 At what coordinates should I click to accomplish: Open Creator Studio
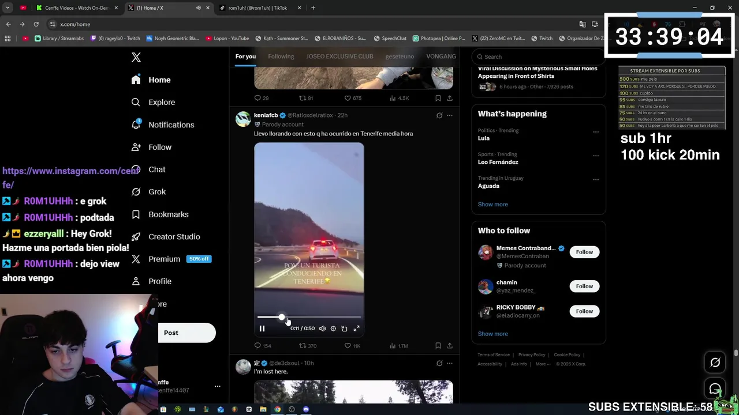point(165,237)
